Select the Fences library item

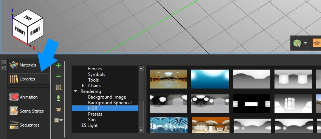[95, 69]
